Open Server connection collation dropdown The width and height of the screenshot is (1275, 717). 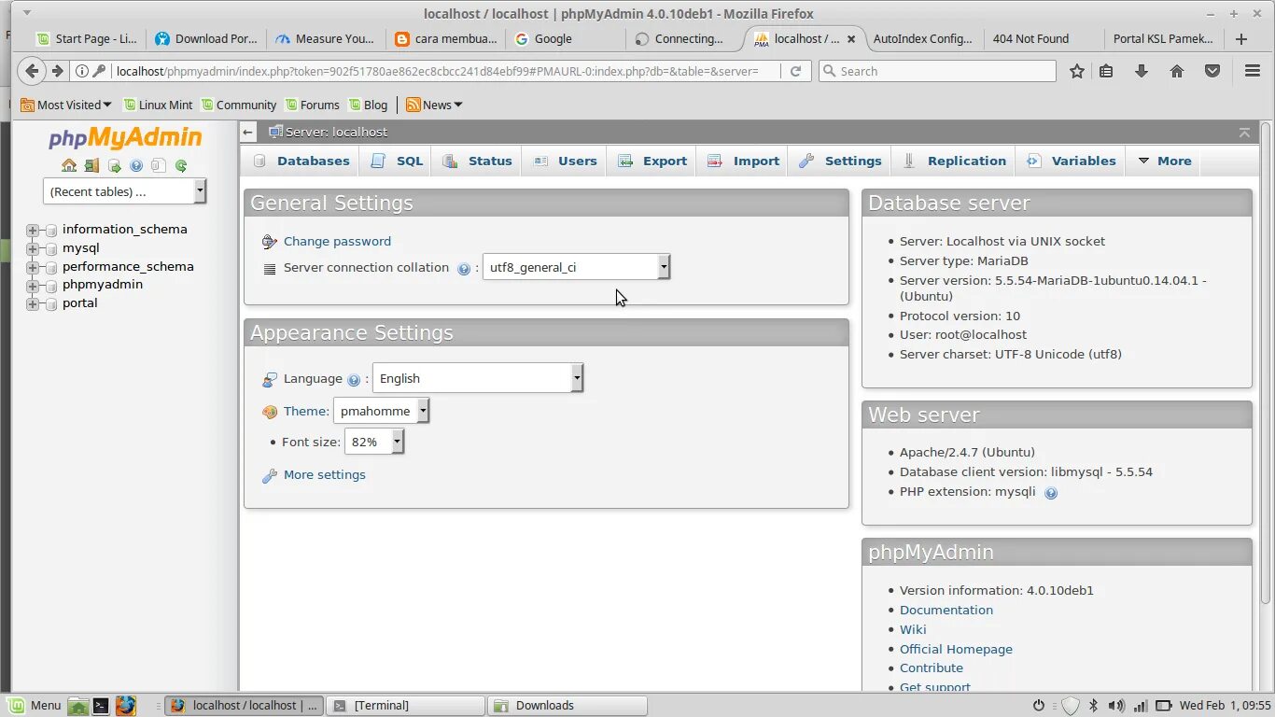(576, 267)
